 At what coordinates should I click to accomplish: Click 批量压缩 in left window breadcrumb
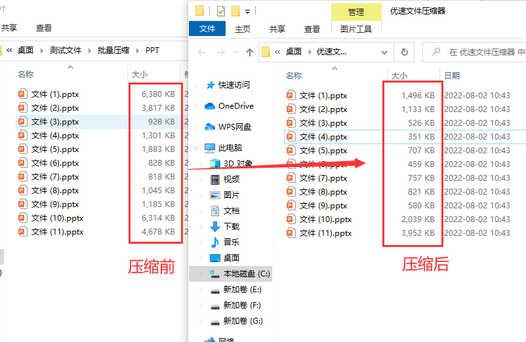click(x=113, y=50)
